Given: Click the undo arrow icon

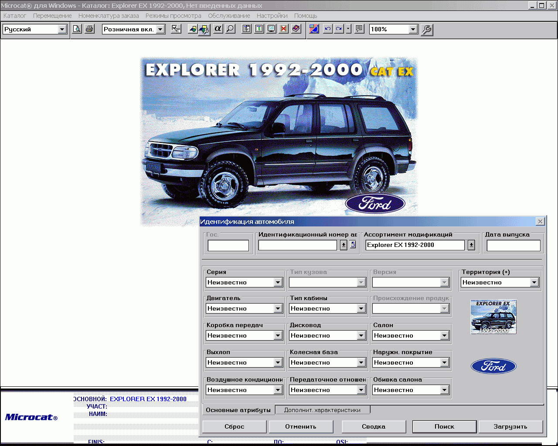Looking at the screenshot, I should point(327,29).
